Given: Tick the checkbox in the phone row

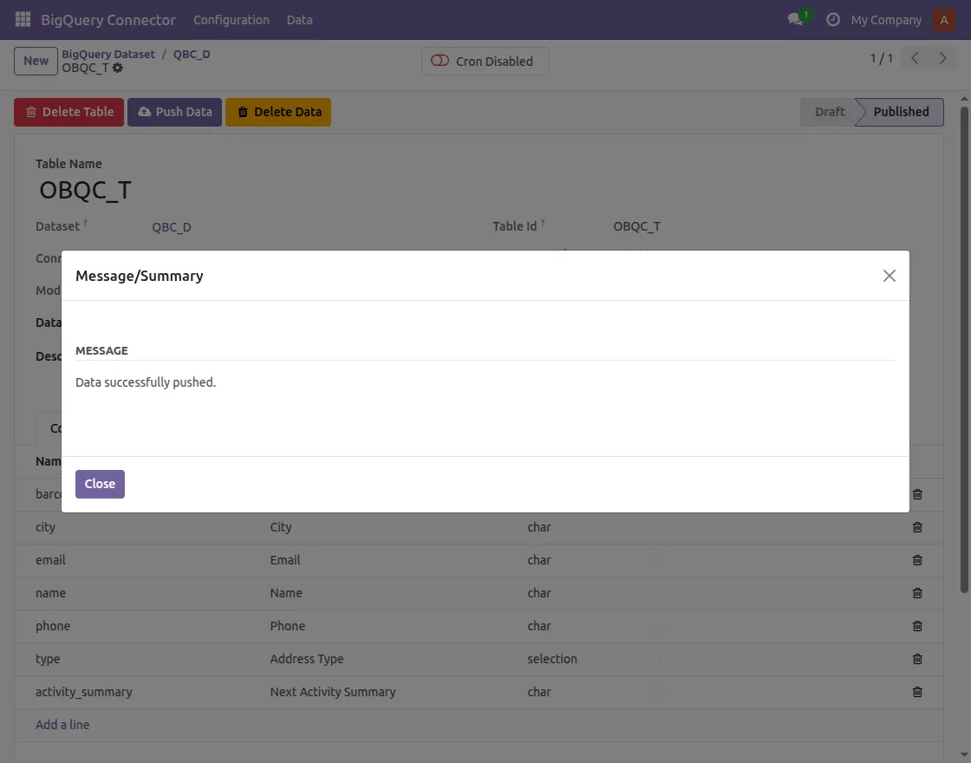Looking at the screenshot, I should tap(655, 625).
